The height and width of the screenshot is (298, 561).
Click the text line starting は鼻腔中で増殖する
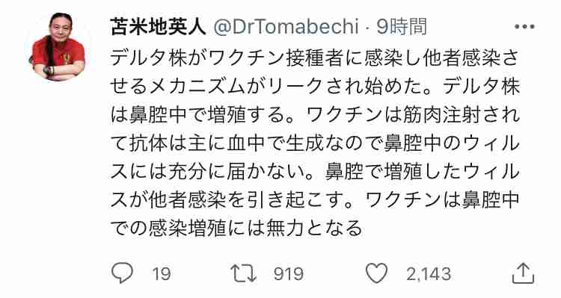[x=314, y=115]
